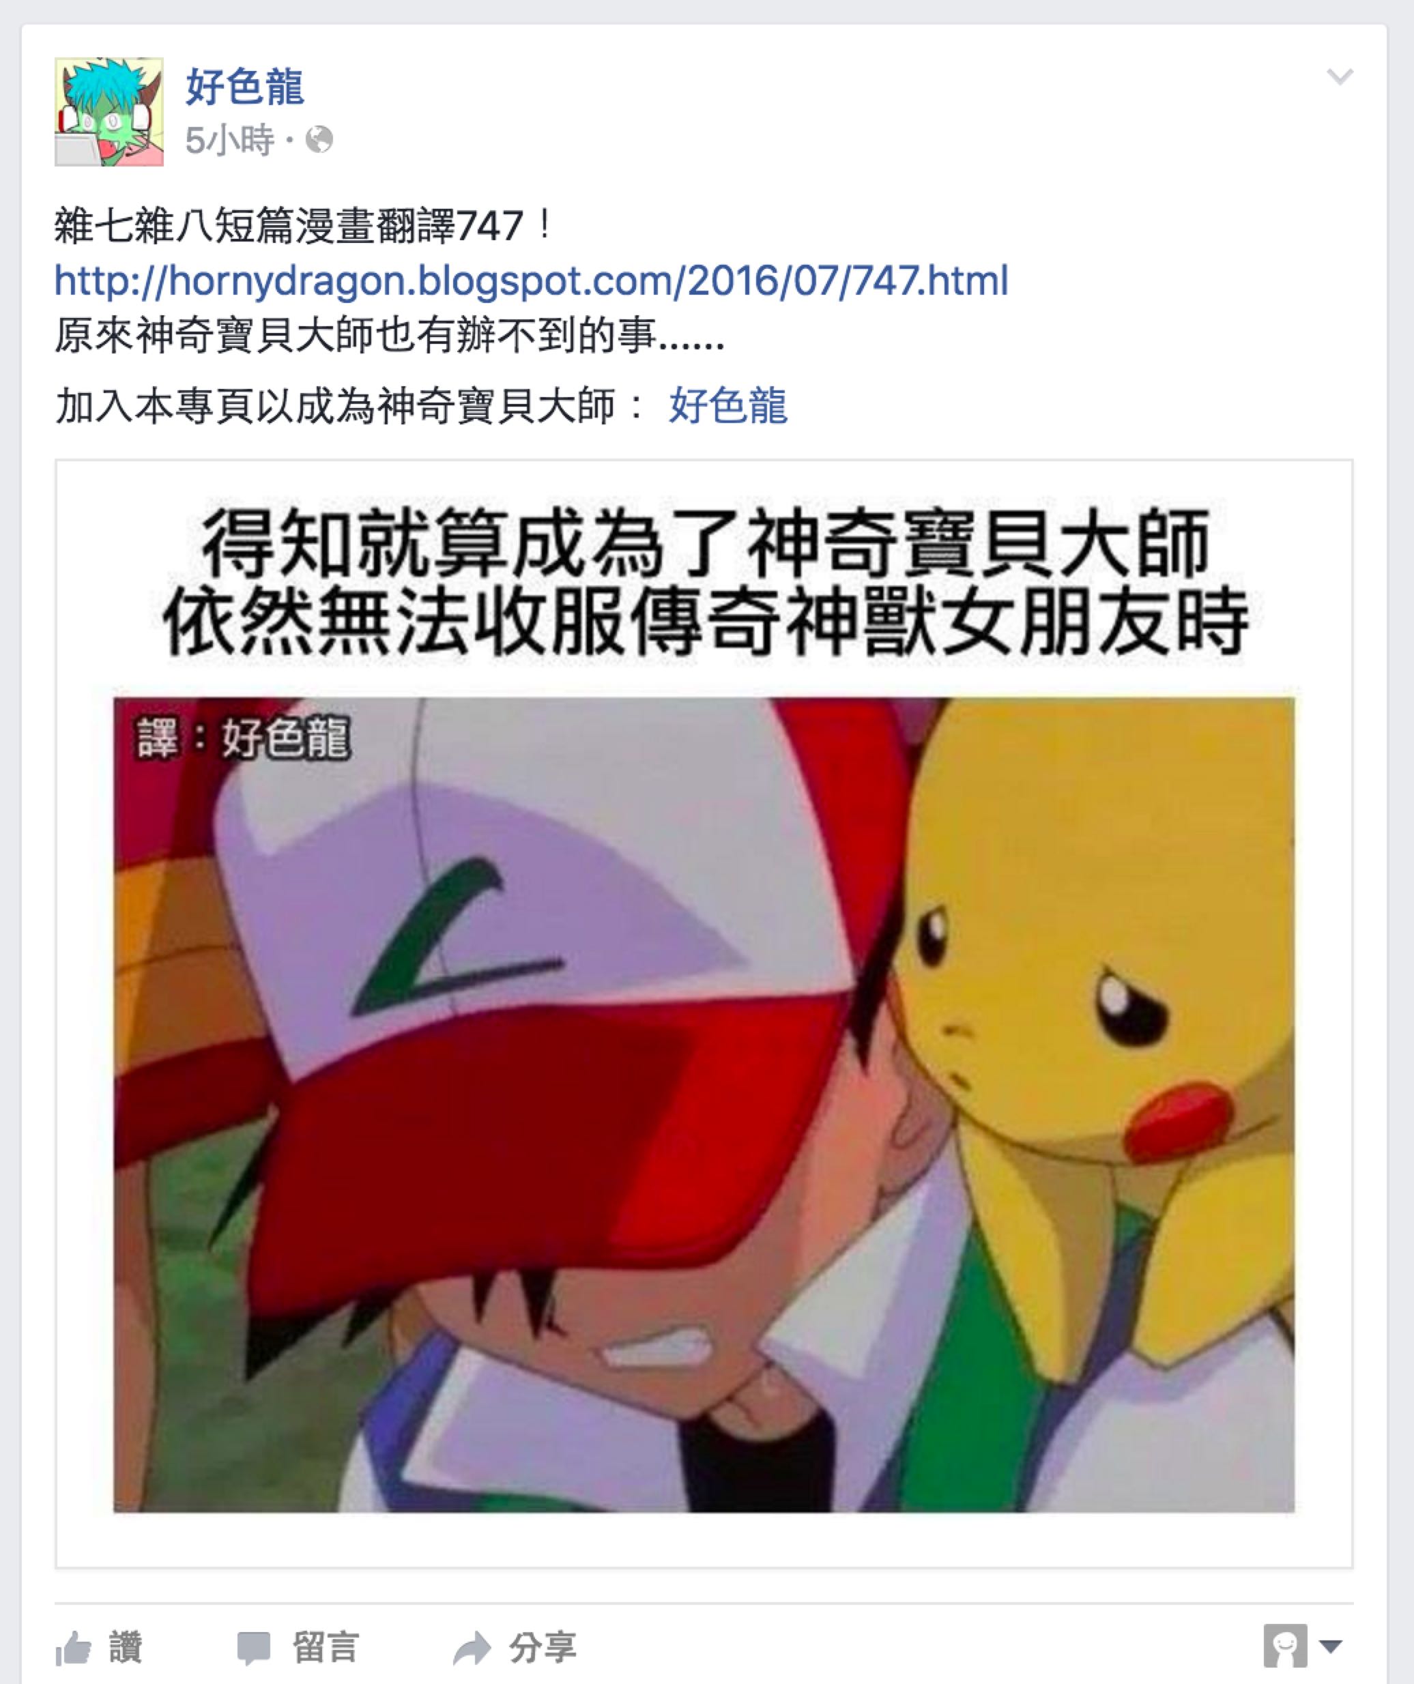
Task: Open the post-as identity dropdown arrow
Action: coord(1331,1646)
